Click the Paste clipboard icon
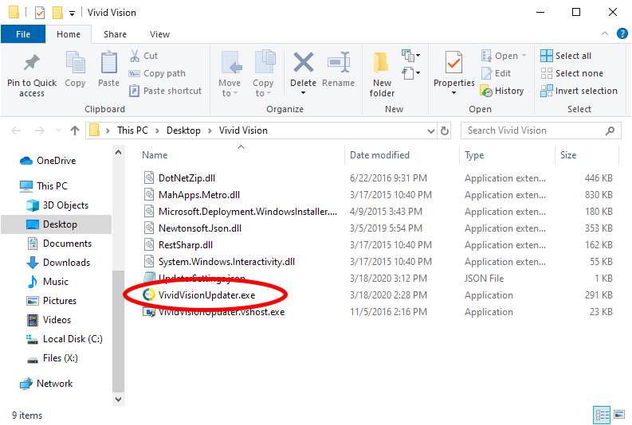 [109, 63]
